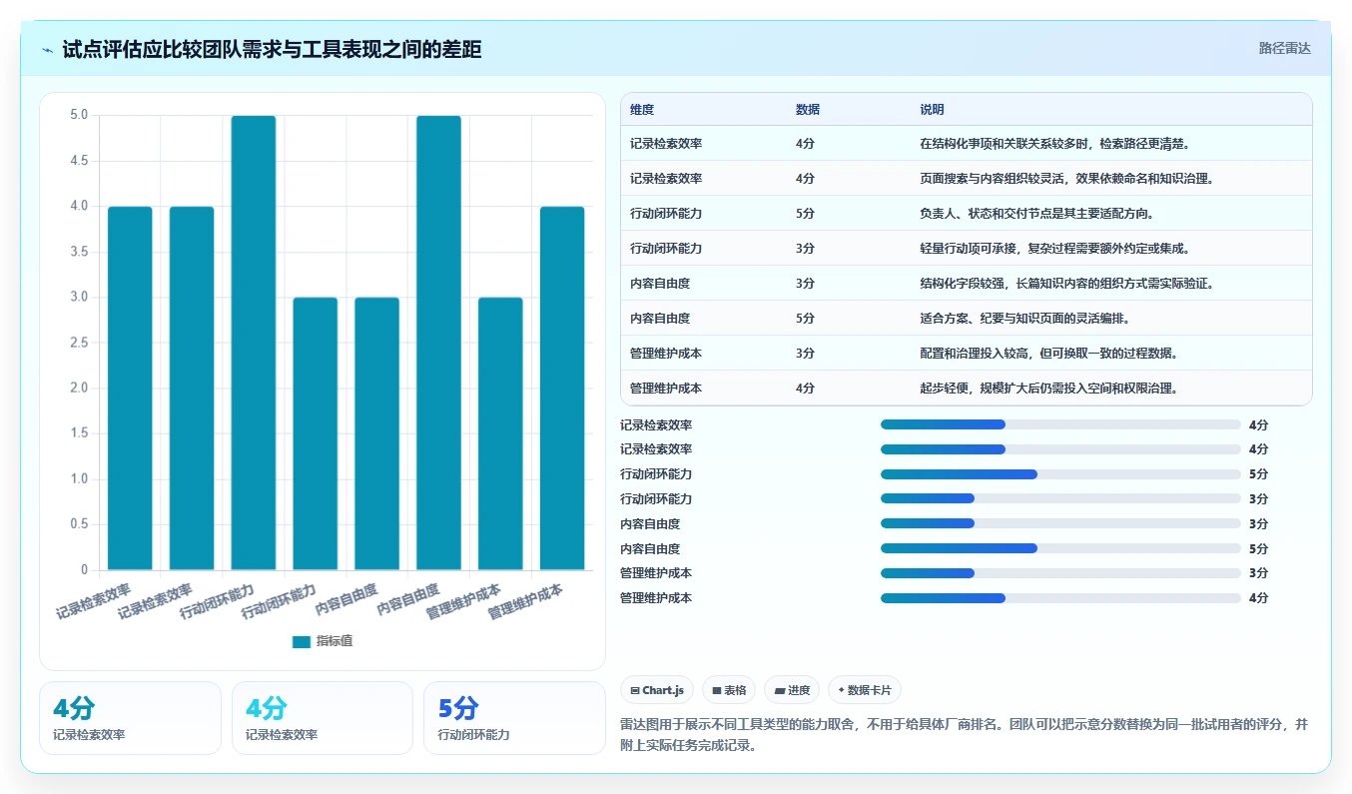Click the 内容自由度 progress bar showing 5分

coord(1060,548)
